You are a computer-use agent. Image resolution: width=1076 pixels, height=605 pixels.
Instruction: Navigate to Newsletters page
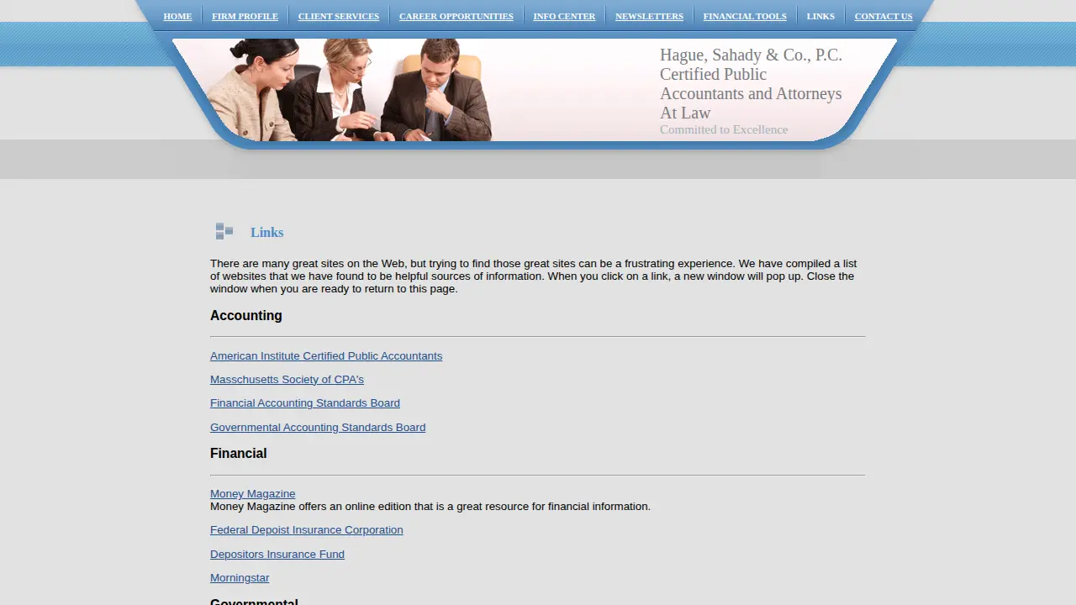pyautogui.click(x=649, y=16)
